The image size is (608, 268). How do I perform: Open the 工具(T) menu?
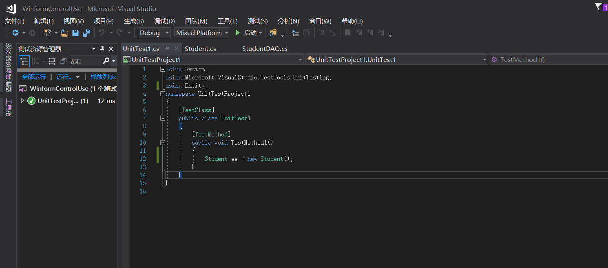228,21
